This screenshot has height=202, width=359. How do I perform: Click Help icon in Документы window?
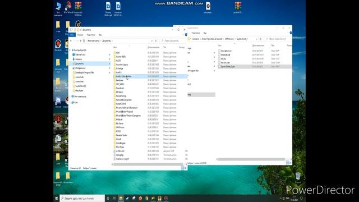coord(186,35)
